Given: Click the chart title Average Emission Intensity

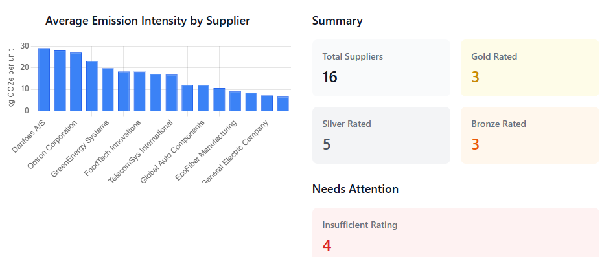Looking at the screenshot, I should (148, 21).
